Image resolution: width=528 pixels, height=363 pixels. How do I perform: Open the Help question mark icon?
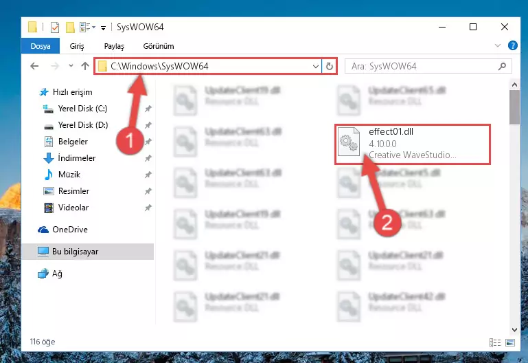[x=512, y=45]
